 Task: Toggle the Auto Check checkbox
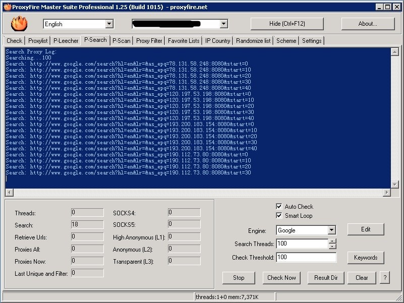pyautogui.click(x=279, y=206)
